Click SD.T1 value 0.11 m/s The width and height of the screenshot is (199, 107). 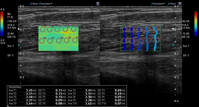[61, 90]
